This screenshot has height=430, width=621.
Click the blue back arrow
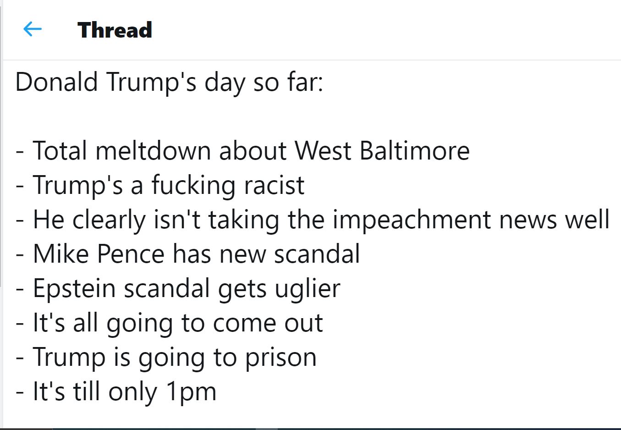(32, 29)
